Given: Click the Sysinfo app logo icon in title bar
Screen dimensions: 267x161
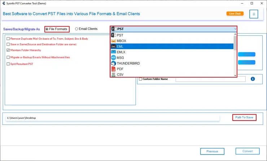Looking at the screenshot, I should 4,3.
